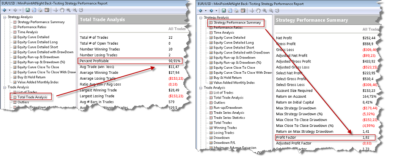
Task: Select the crosshair pointer tool in the Strategy Performance Summary window
Action: point(252,11)
